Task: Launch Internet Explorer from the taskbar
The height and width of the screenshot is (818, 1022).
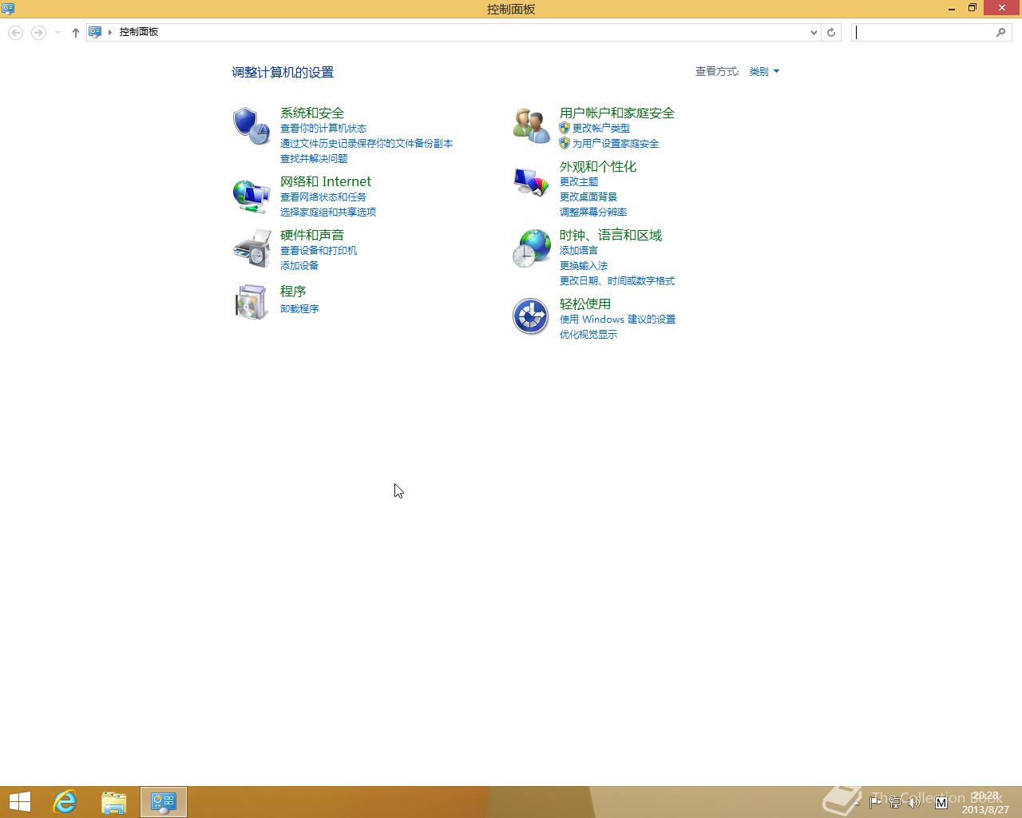Action: click(x=65, y=802)
